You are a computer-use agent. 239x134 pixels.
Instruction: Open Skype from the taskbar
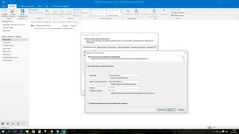click(58, 131)
